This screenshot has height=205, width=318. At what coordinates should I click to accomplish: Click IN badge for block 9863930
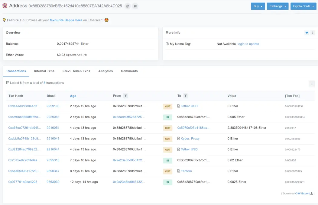point(168,182)
